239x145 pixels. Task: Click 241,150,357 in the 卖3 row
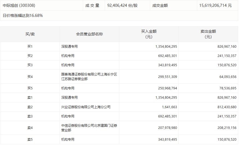[227, 116]
